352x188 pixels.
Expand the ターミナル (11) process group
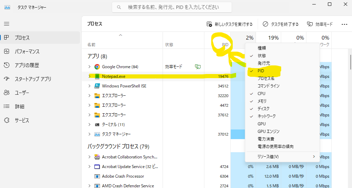point(89,125)
